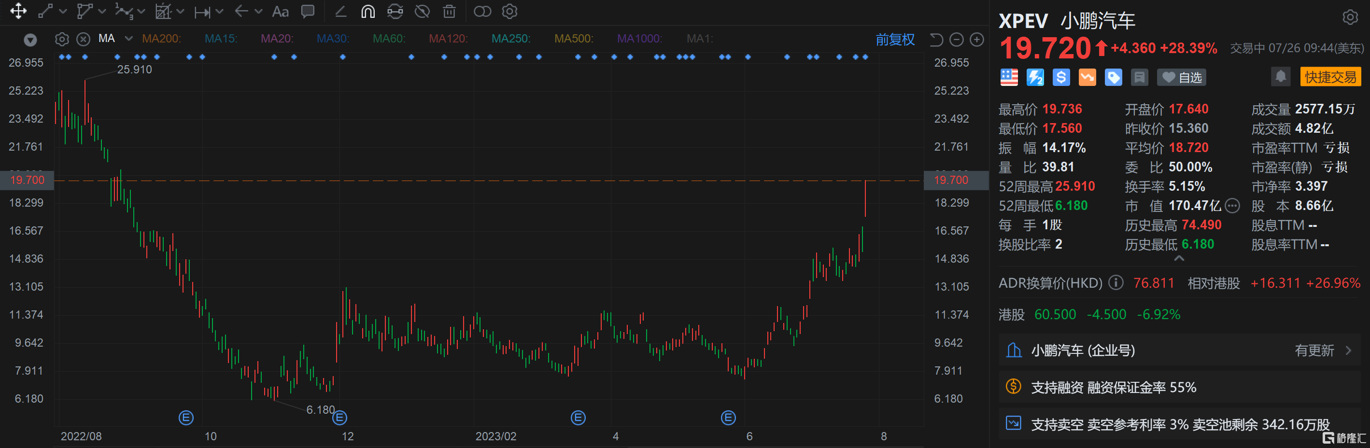Click the overlapping circles compare icon
The image size is (1370, 448).
pyautogui.click(x=482, y=11)
